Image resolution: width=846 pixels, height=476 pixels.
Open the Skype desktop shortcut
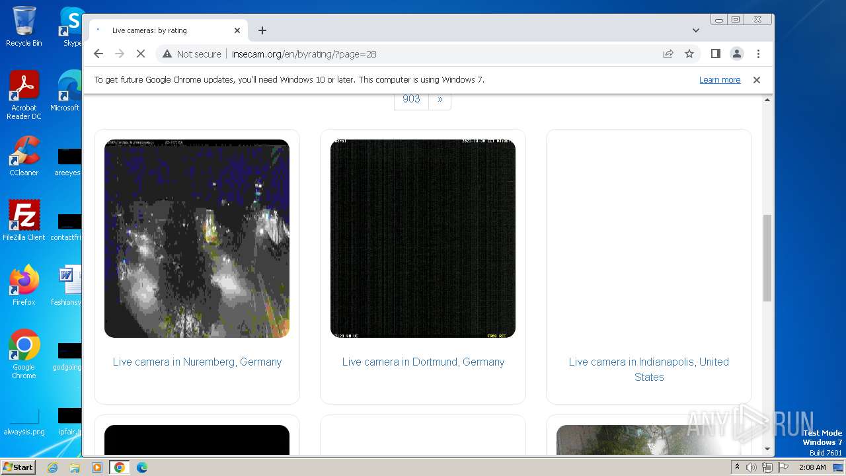[71, 26]
